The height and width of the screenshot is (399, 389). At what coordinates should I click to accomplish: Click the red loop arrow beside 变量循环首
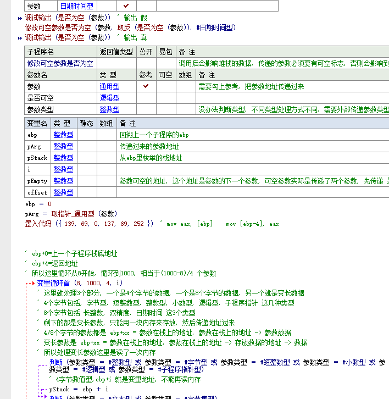click(34, 283)
